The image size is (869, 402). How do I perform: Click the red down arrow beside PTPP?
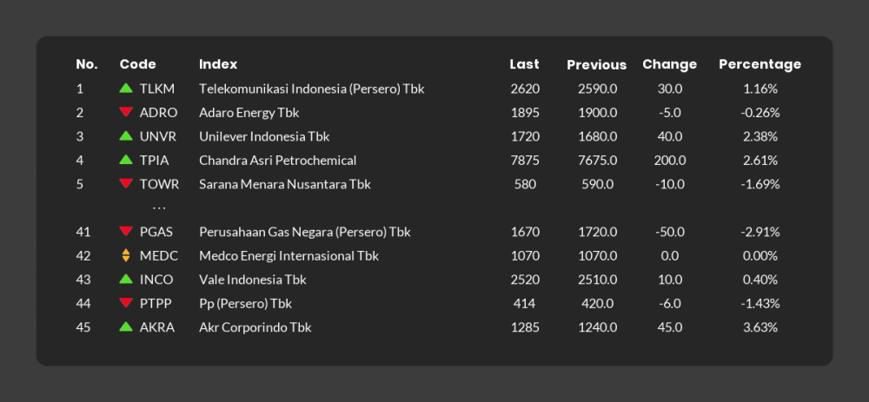[x=126, y=303]
